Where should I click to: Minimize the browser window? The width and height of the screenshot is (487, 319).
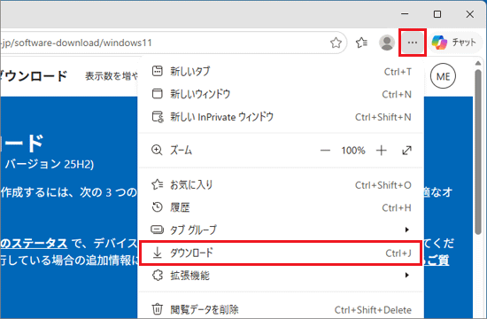point(405,14)
